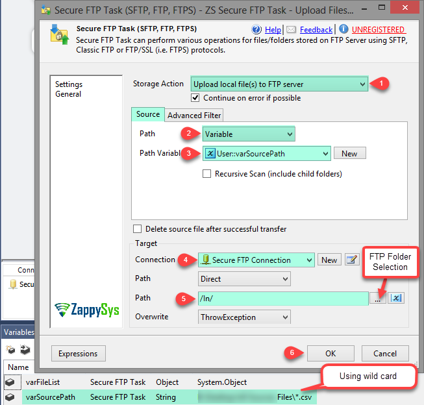This screenshot has width=424, height=405.
Task: Click the target path variable expression icon
Action: 396,298
